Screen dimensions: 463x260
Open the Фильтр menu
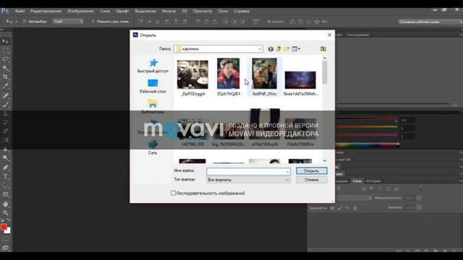tap(169, 12)
